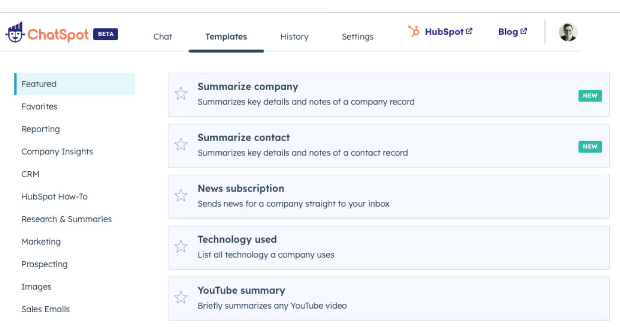Viewport: 620px width, 334px height.
Task: Star the Technology used template
Action: 181,246
